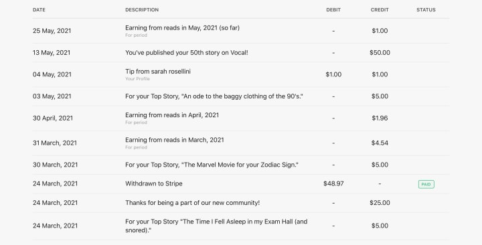Click the CREDIT column header
Viewport: 482px width, 245px height.
(x=380, y=10)
